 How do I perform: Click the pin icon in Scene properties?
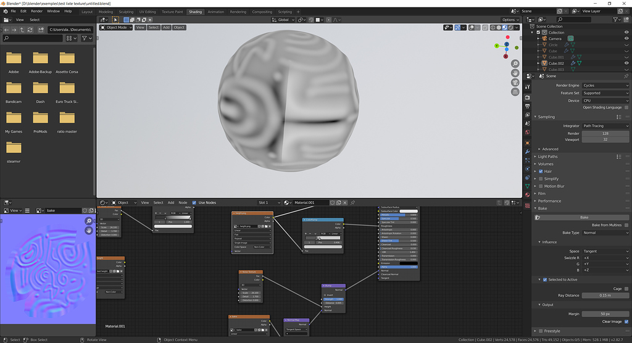[x=626, y=76]
